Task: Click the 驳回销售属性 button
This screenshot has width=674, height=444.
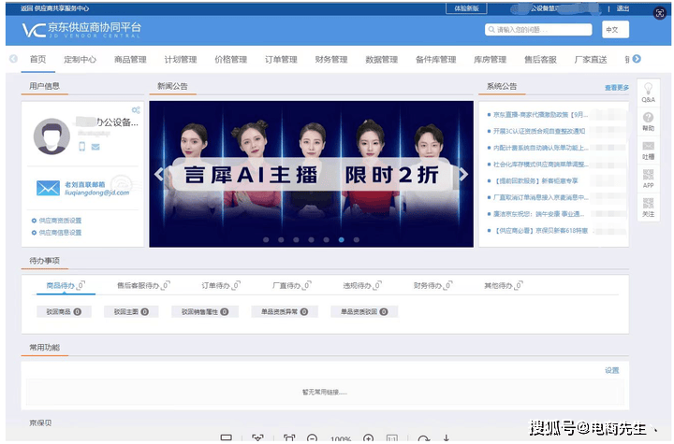Action: pos(205,312)
